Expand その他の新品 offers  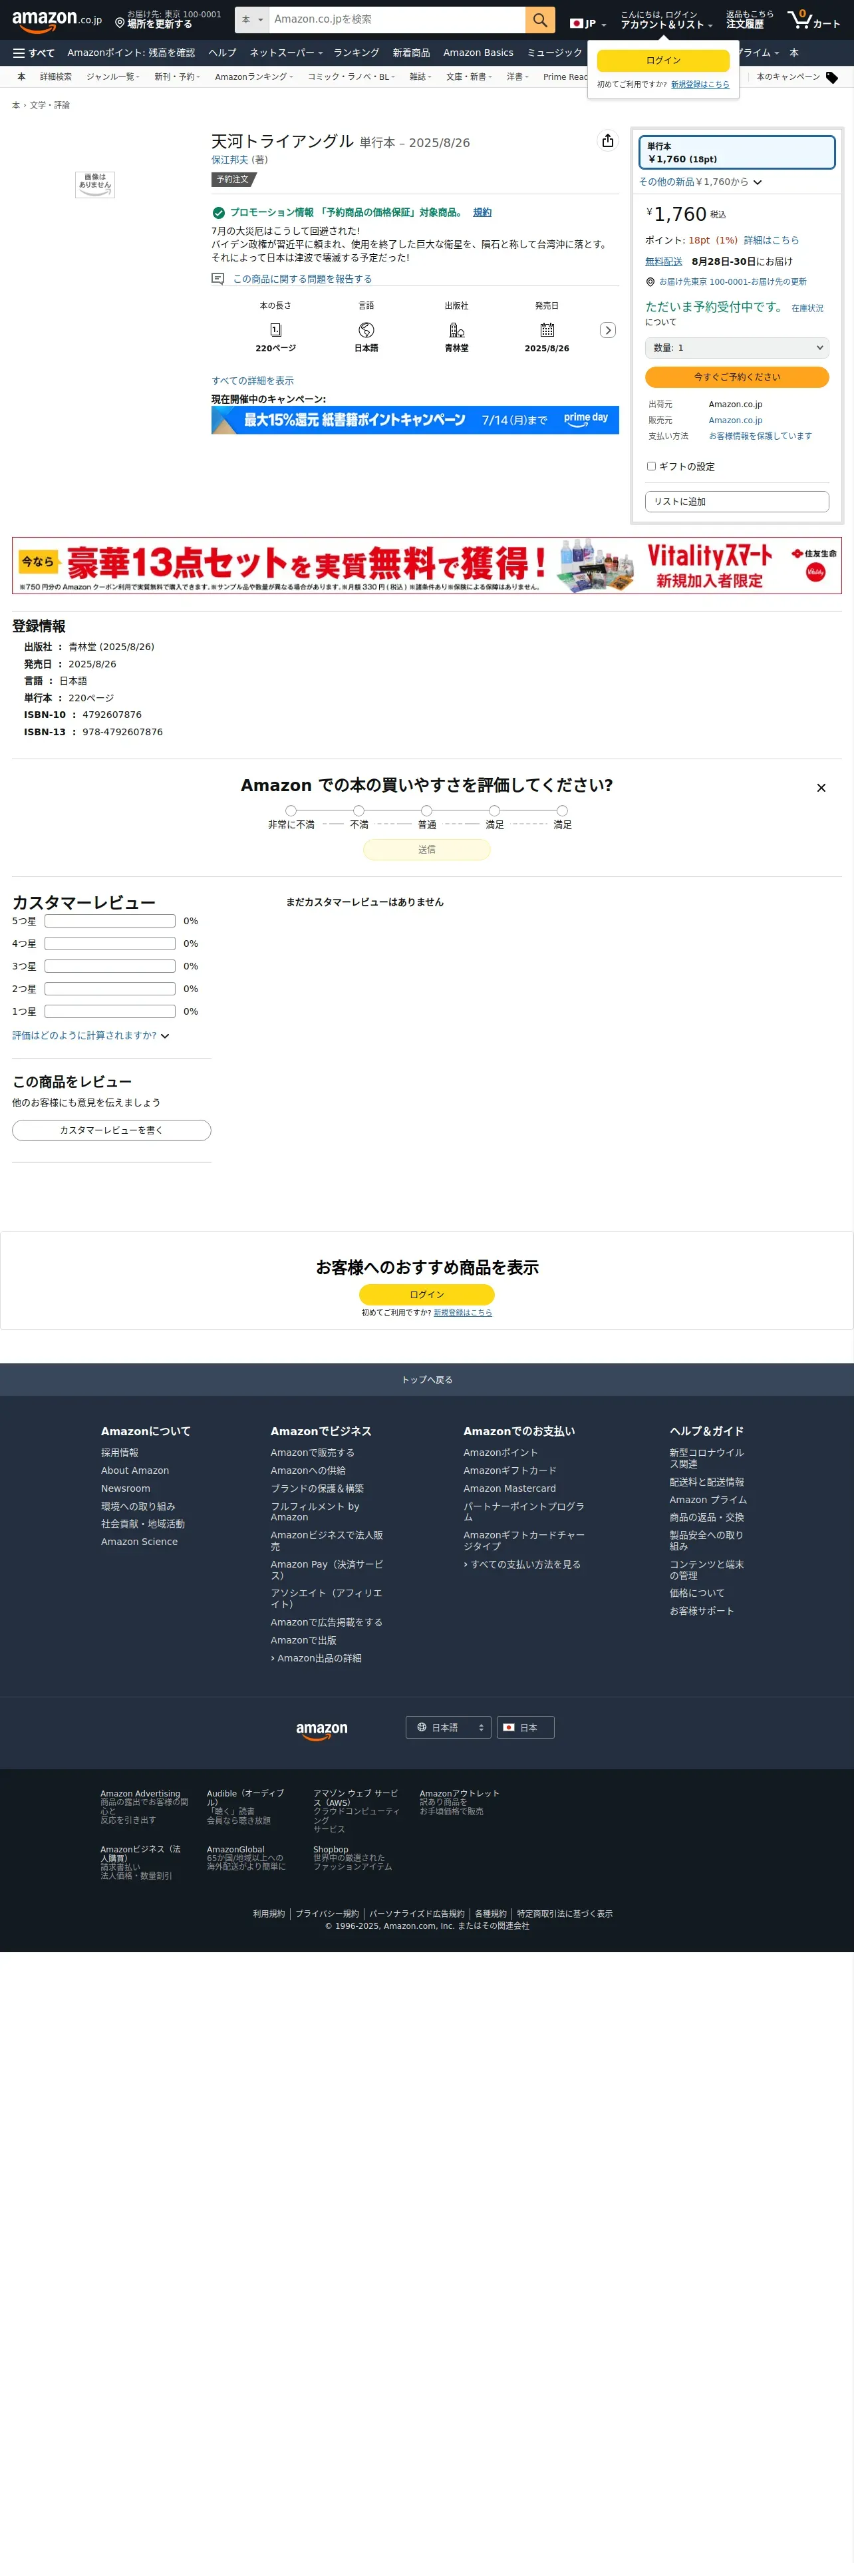[700, 182]
